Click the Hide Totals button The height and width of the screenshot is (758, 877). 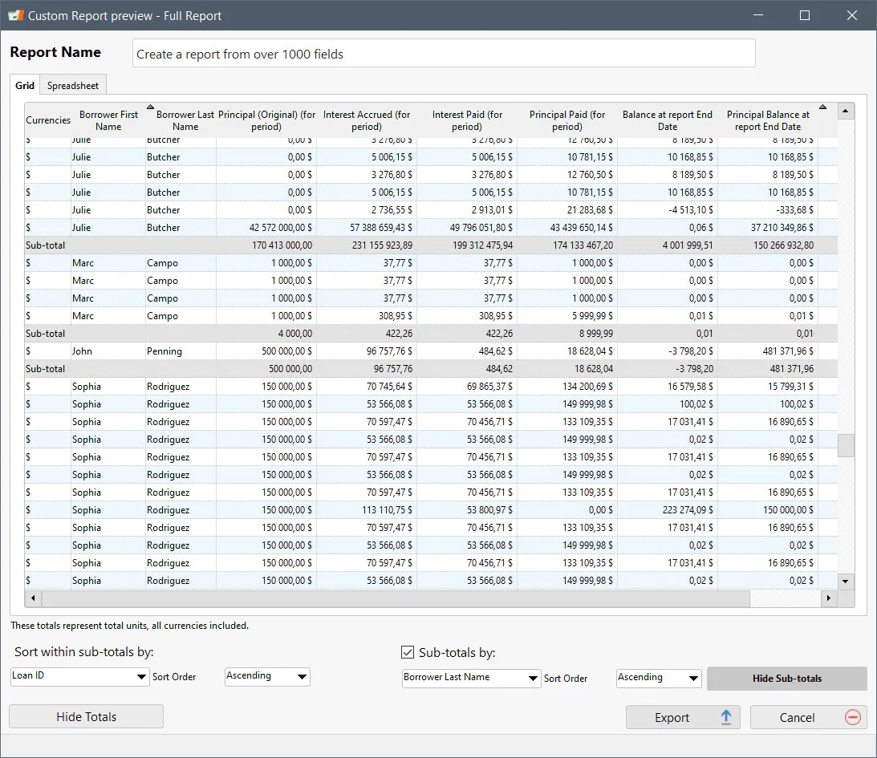coord(86,716)
